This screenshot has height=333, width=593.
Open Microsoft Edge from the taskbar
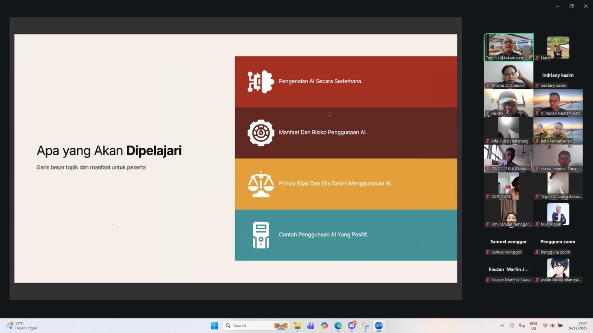pos(338,326)
